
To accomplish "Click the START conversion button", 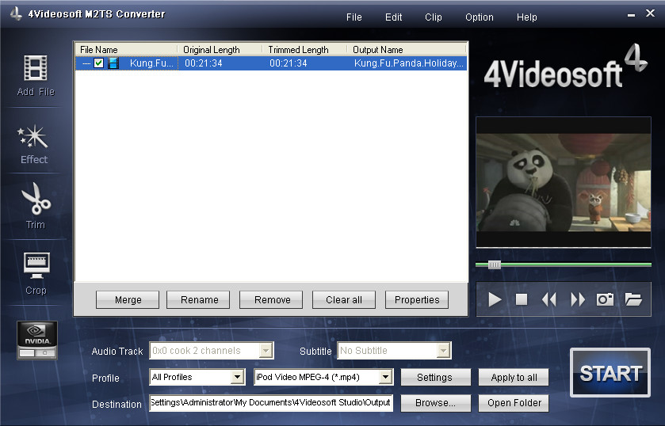I will (x=610, y=373).
